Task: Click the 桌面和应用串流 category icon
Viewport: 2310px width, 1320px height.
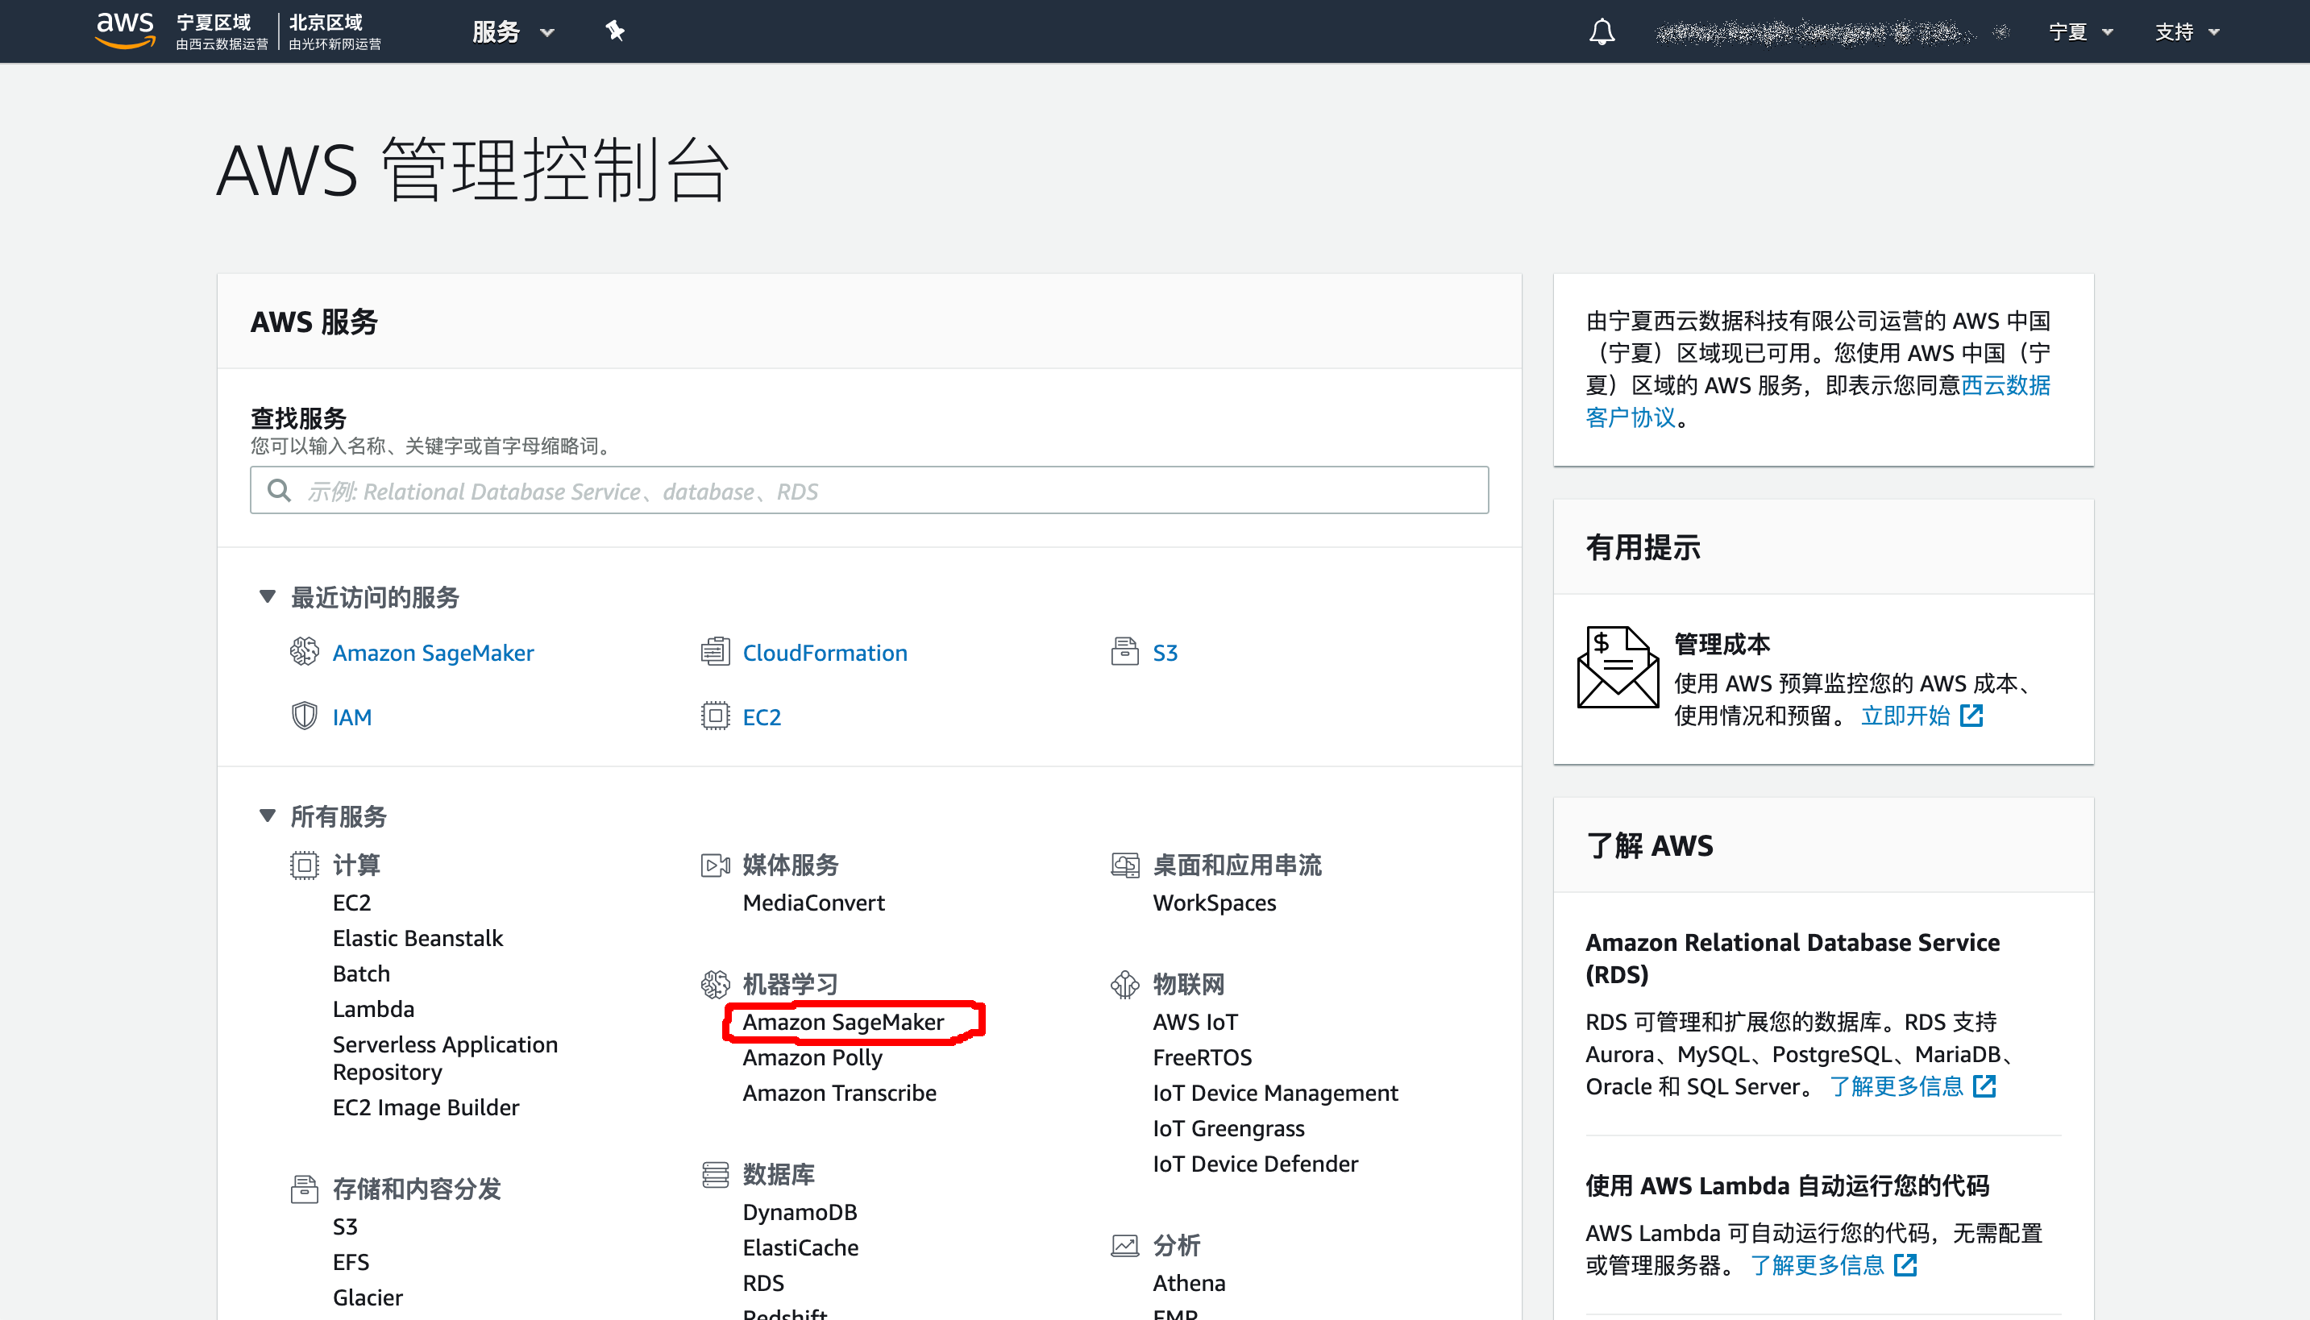Action: 1125,865
